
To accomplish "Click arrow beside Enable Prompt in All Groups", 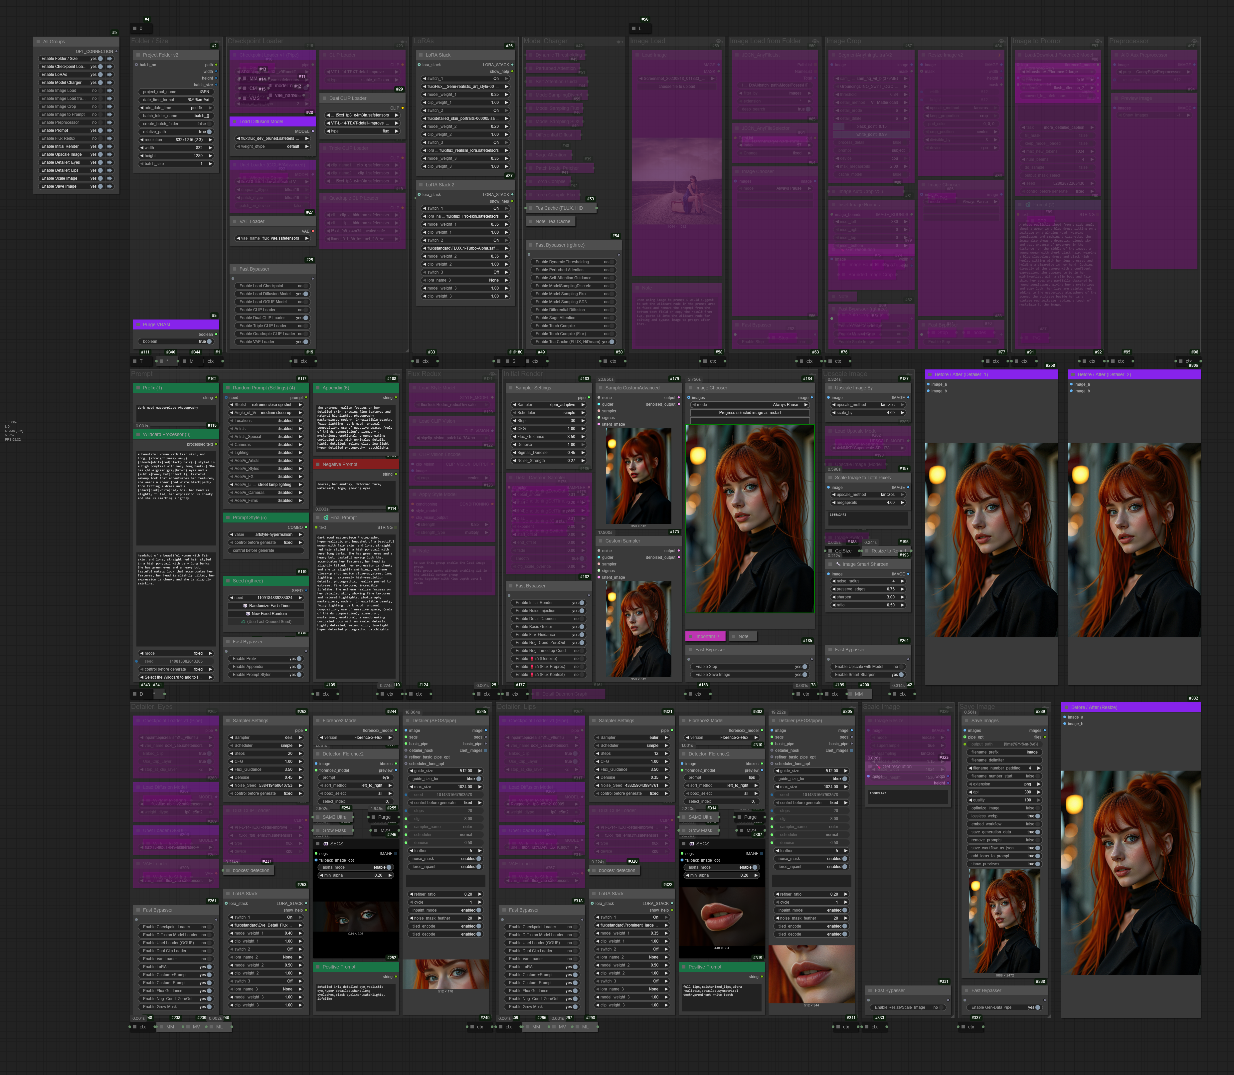I will pyautogui.click(x=110, y=130).
